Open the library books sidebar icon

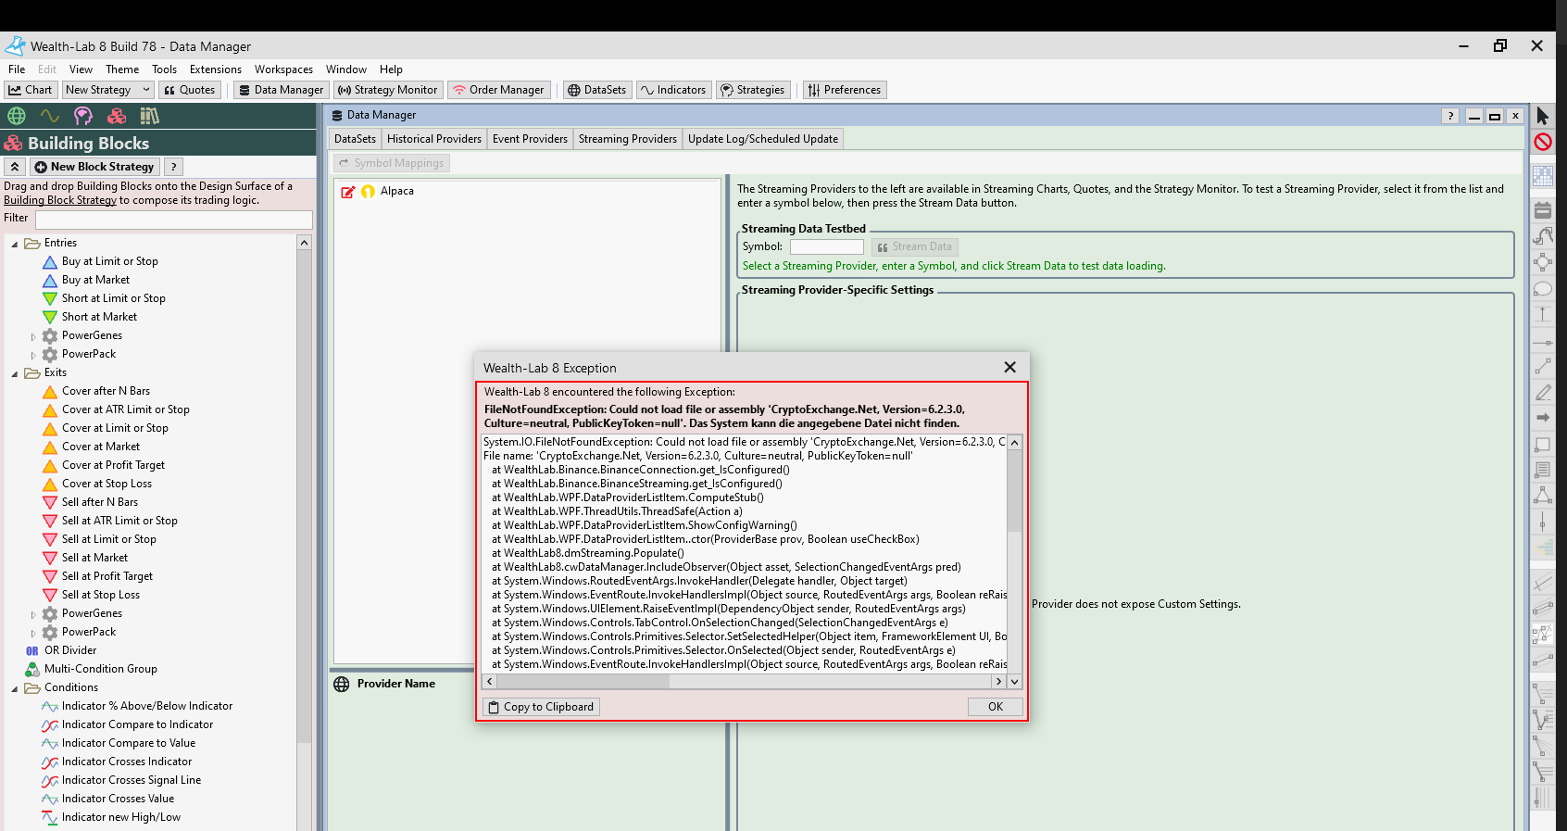coord(150,116)
